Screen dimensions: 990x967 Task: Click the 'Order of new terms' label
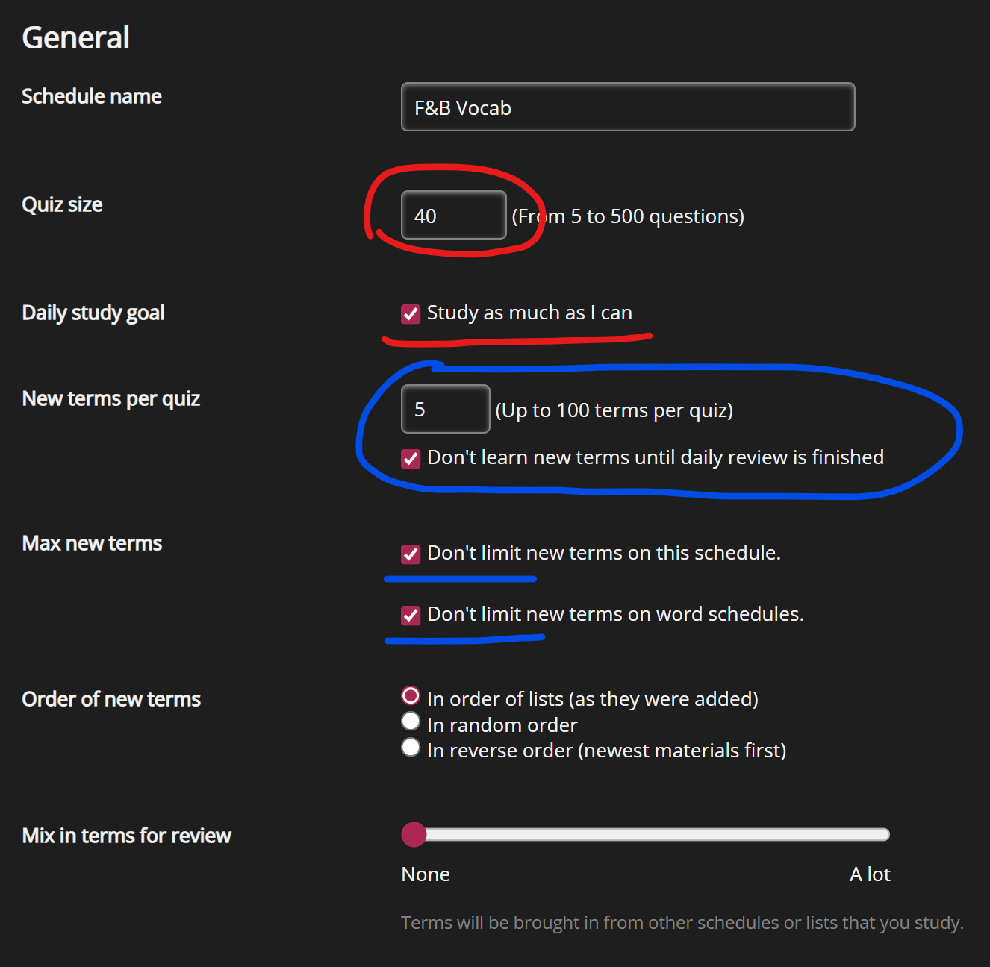(111, 698)
